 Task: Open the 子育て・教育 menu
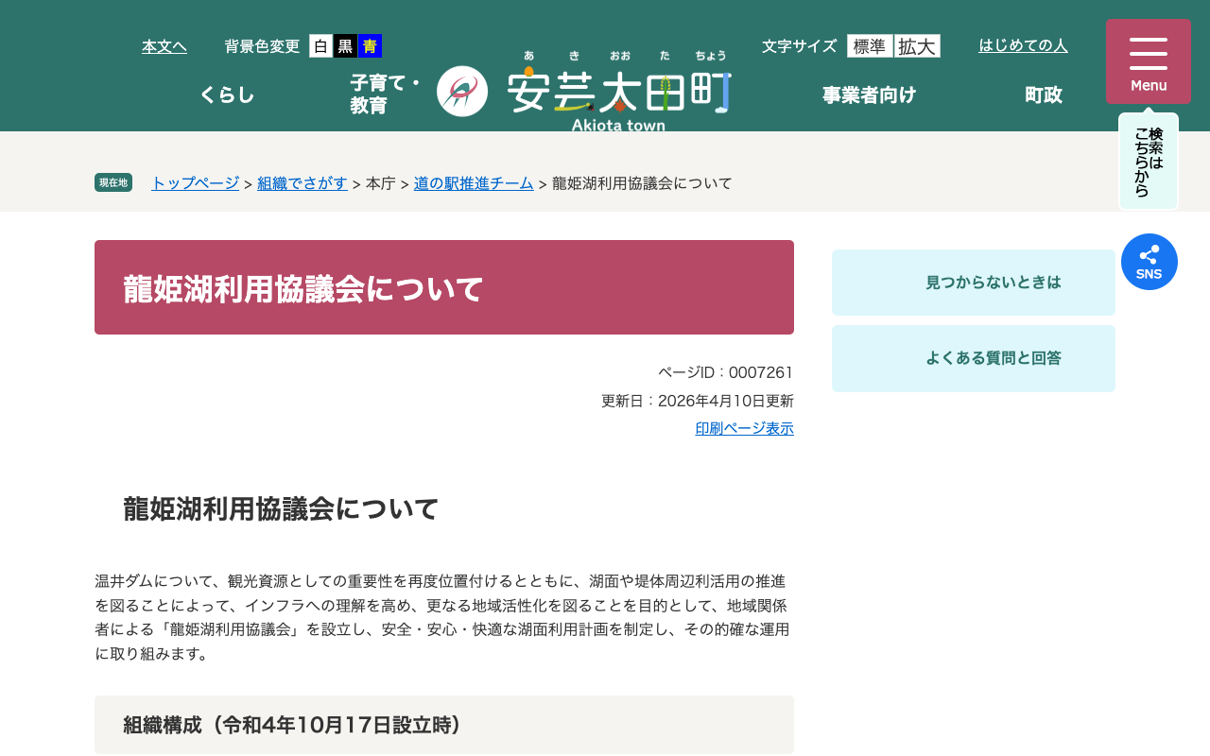(x=385, y=94)
